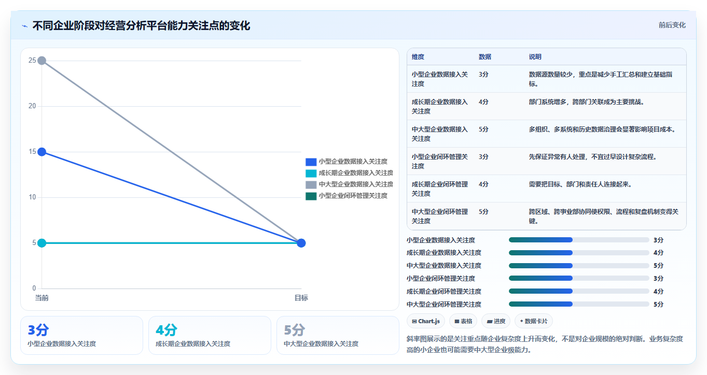Click the 成长期企业闭环管理关注度 table row cell

(x=441, y=189)
